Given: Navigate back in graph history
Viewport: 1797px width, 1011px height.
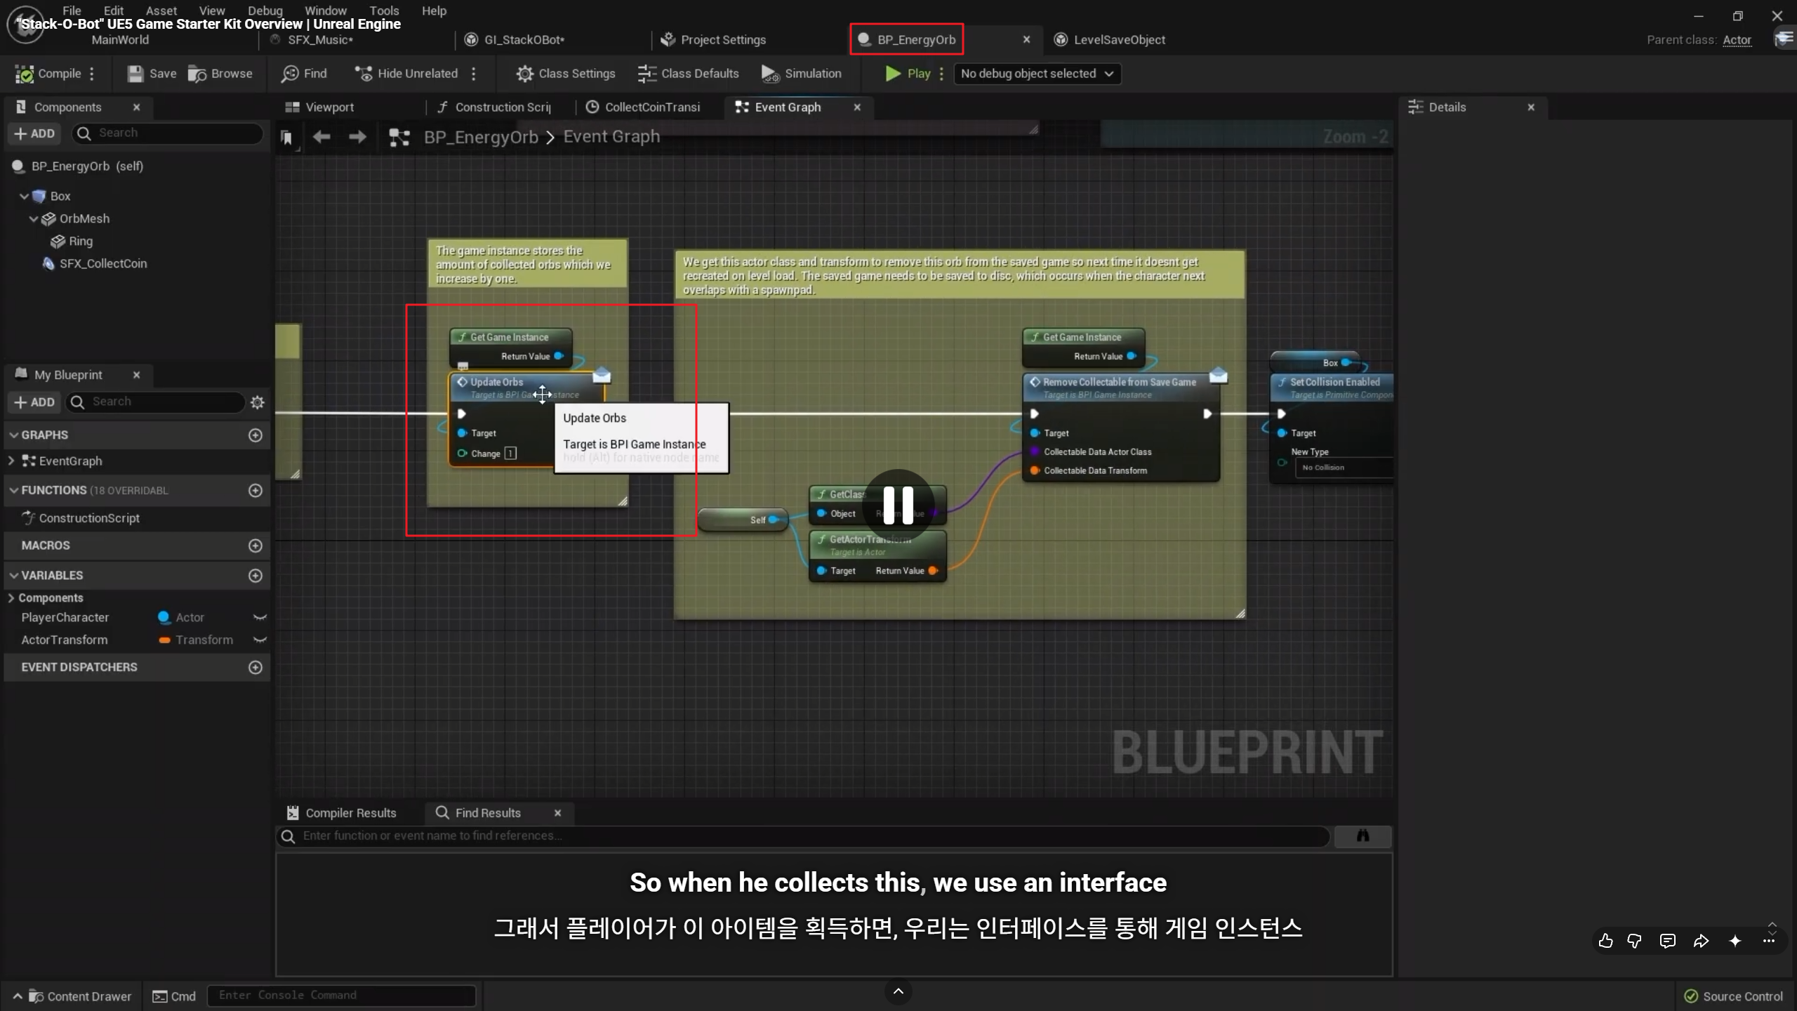Looking at the screenshot, I should click(x=321, y=137).
